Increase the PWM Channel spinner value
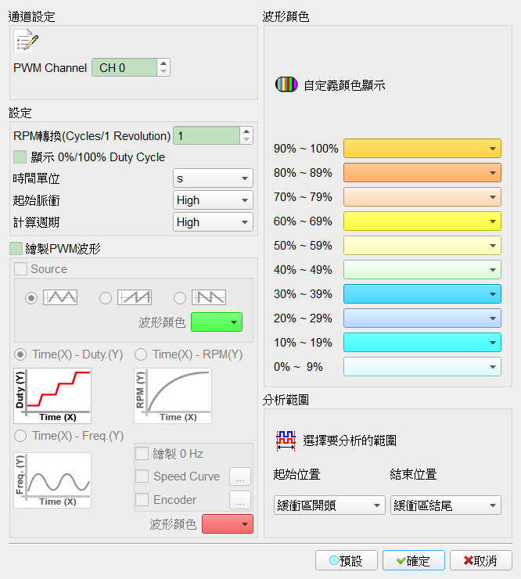 163,63
